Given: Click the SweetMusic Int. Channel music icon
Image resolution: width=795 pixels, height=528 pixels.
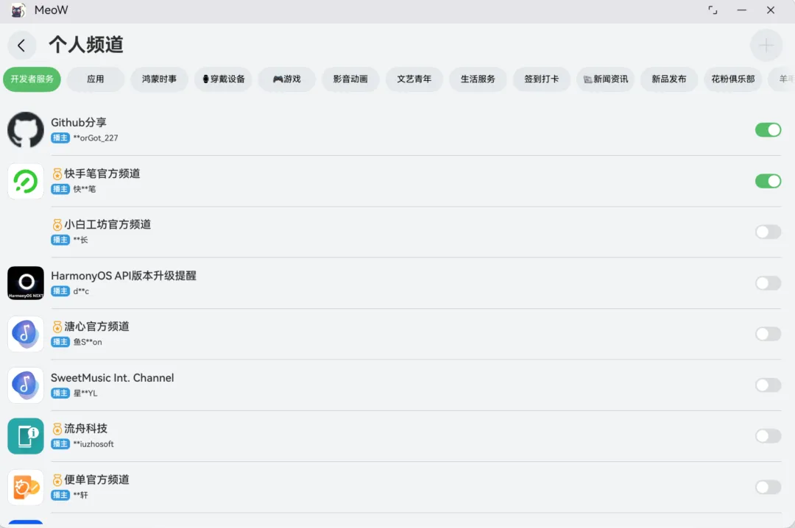Looking at the screenshot, I should pyautogui.click(x=26, y=385).
